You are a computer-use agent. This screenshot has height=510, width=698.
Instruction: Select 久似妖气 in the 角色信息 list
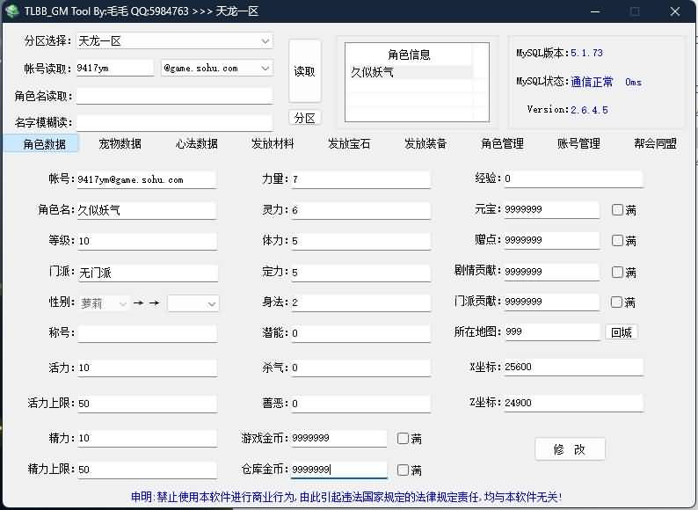(x=409, y=72)
